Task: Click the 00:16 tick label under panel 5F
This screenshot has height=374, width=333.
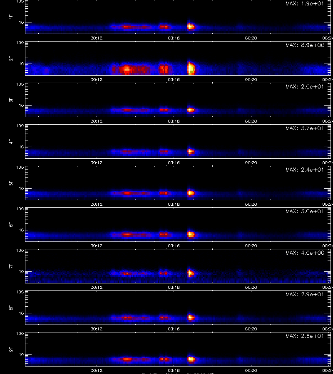Action: click(x=174, y=204)
